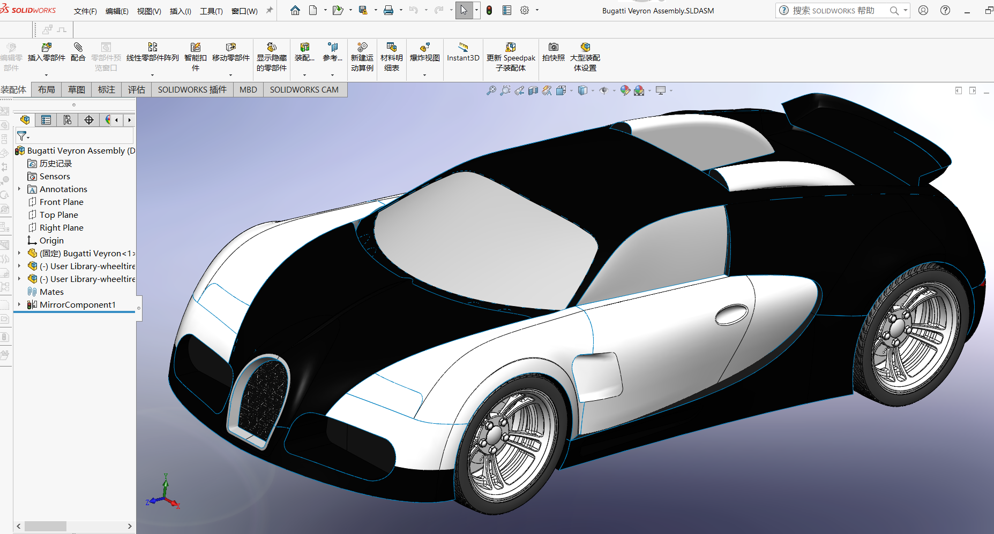The height and width of the screenshot is (534, 994).
Task: Open Options gear icon
Action: pos(525,10)
